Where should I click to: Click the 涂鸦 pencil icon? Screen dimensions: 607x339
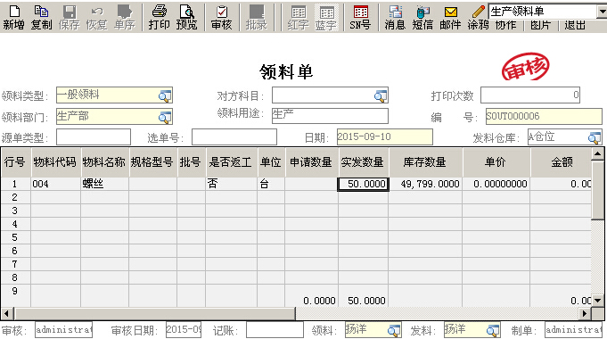[x=479, y=18]
